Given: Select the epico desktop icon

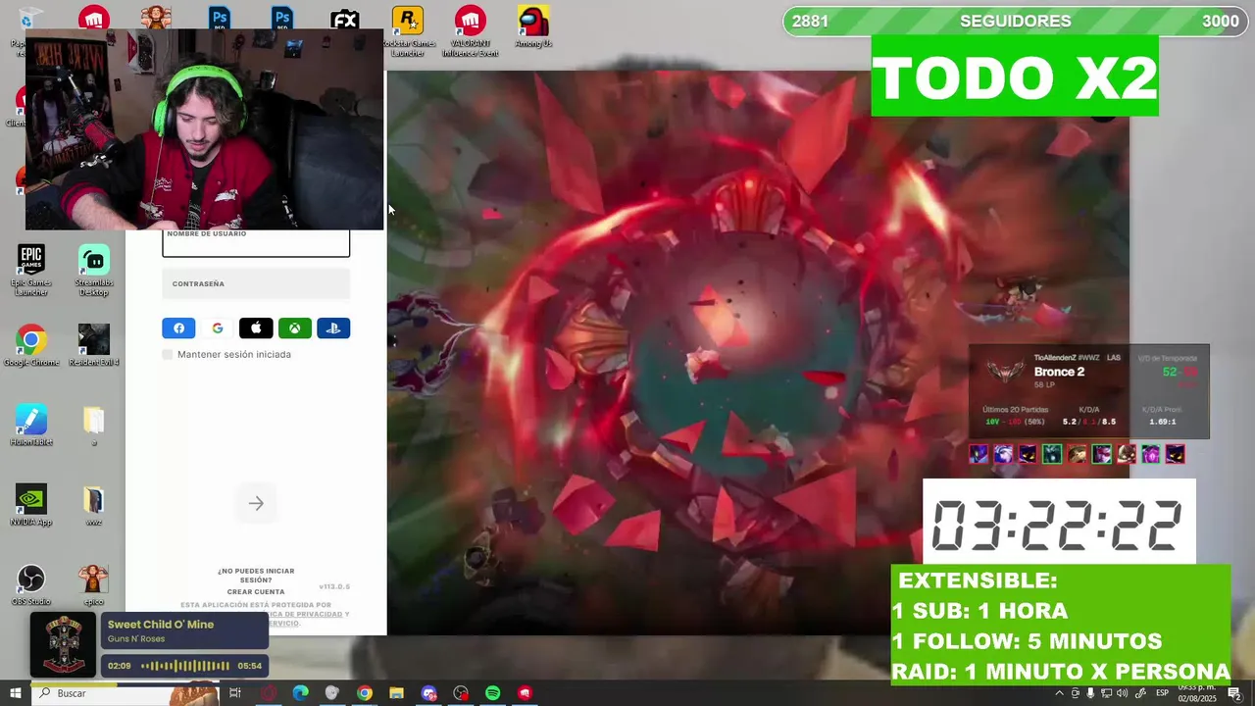Looking at the screenshot, I should (94, 585).
